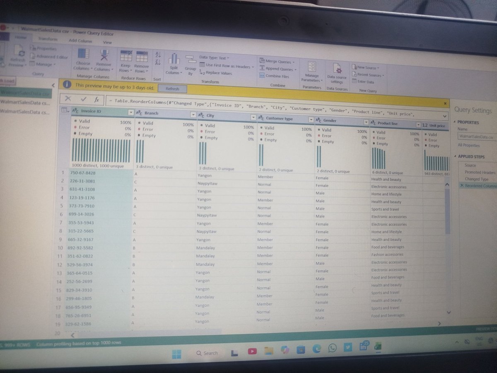Click cell 750-67-8428
This screenshot has width=497, height=373.
pyautogui.click(x=82, y=173)
